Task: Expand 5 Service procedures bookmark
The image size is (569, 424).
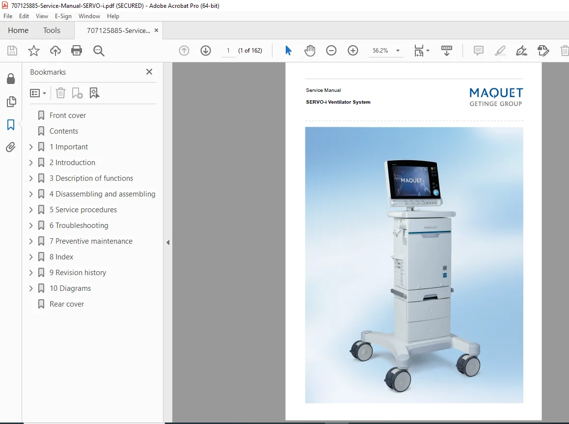Action: [x=31, y=210]
